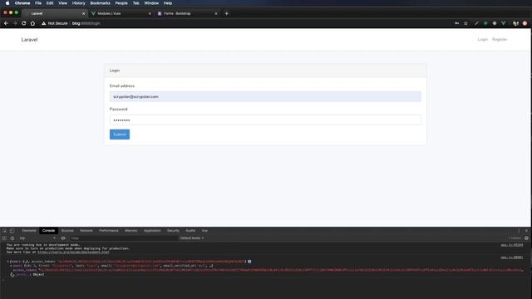Open the Memory DevTools tab
The width and height of the screenshot is (532, 299).
point(131,231)
